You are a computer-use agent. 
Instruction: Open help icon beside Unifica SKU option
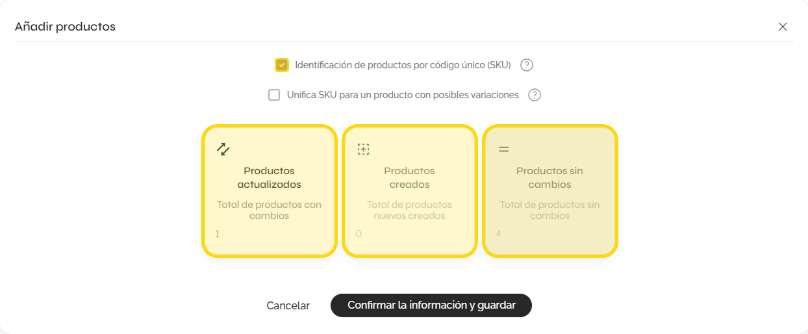pos(535,95)
